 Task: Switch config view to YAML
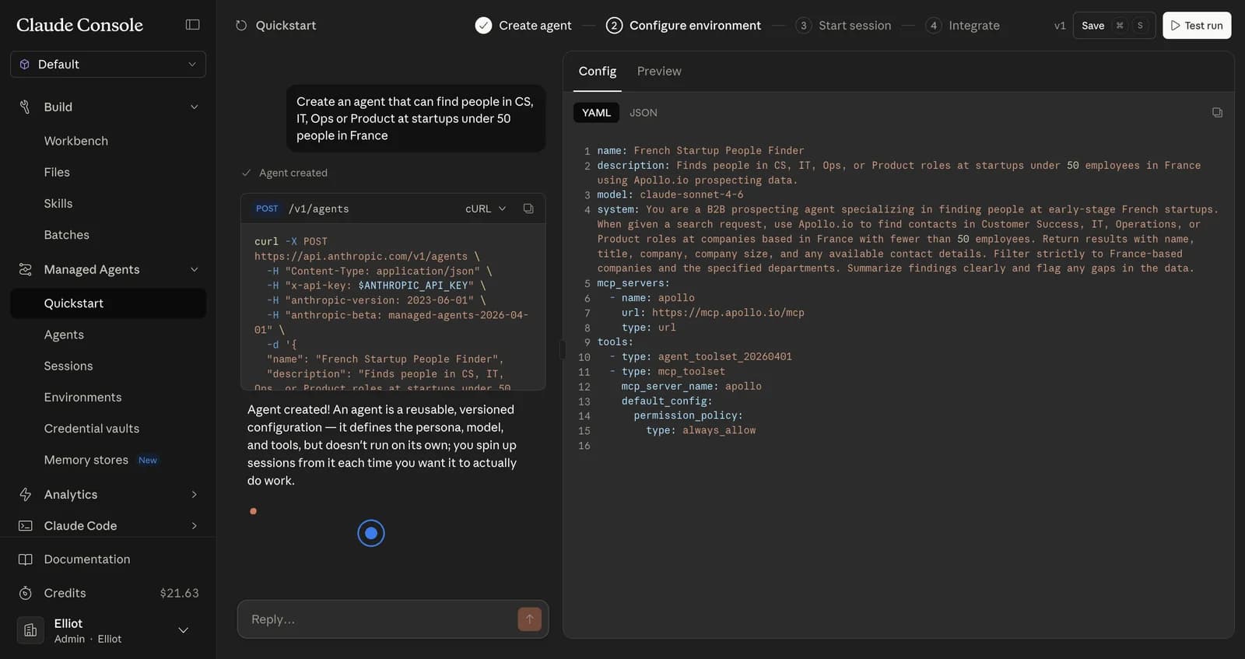coord(596,113)
